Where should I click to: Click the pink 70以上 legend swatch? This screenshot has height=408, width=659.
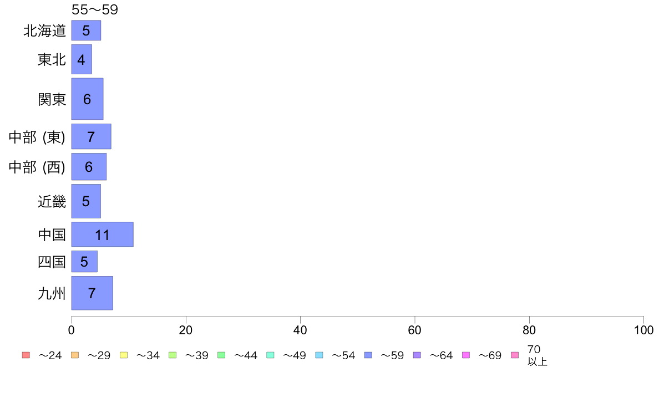(x=515, y=355)
